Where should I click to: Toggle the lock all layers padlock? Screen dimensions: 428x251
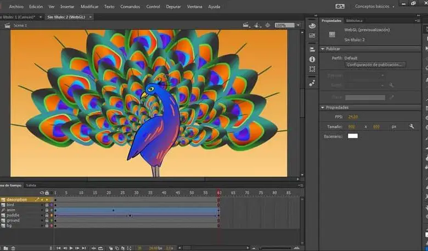[47, 193]
